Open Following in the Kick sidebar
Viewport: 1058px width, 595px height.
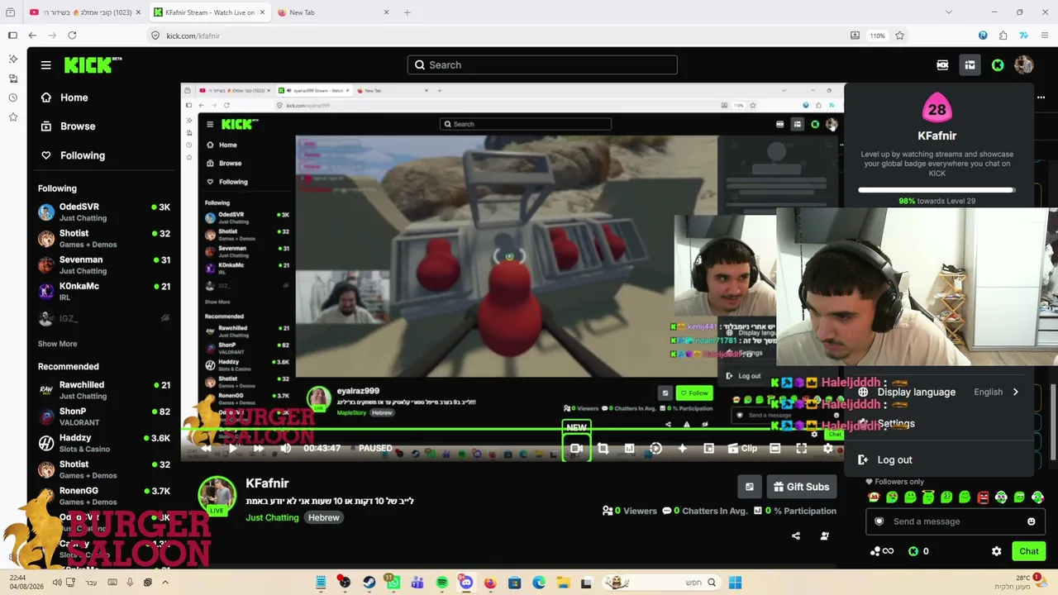(x=73, y=155)
